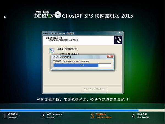165x124 pixels.
Task: Click the Deepin disc logo icon
Action: coord(58,15)
